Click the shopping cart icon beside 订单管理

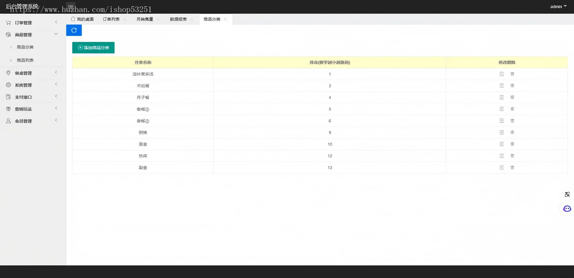9,22
